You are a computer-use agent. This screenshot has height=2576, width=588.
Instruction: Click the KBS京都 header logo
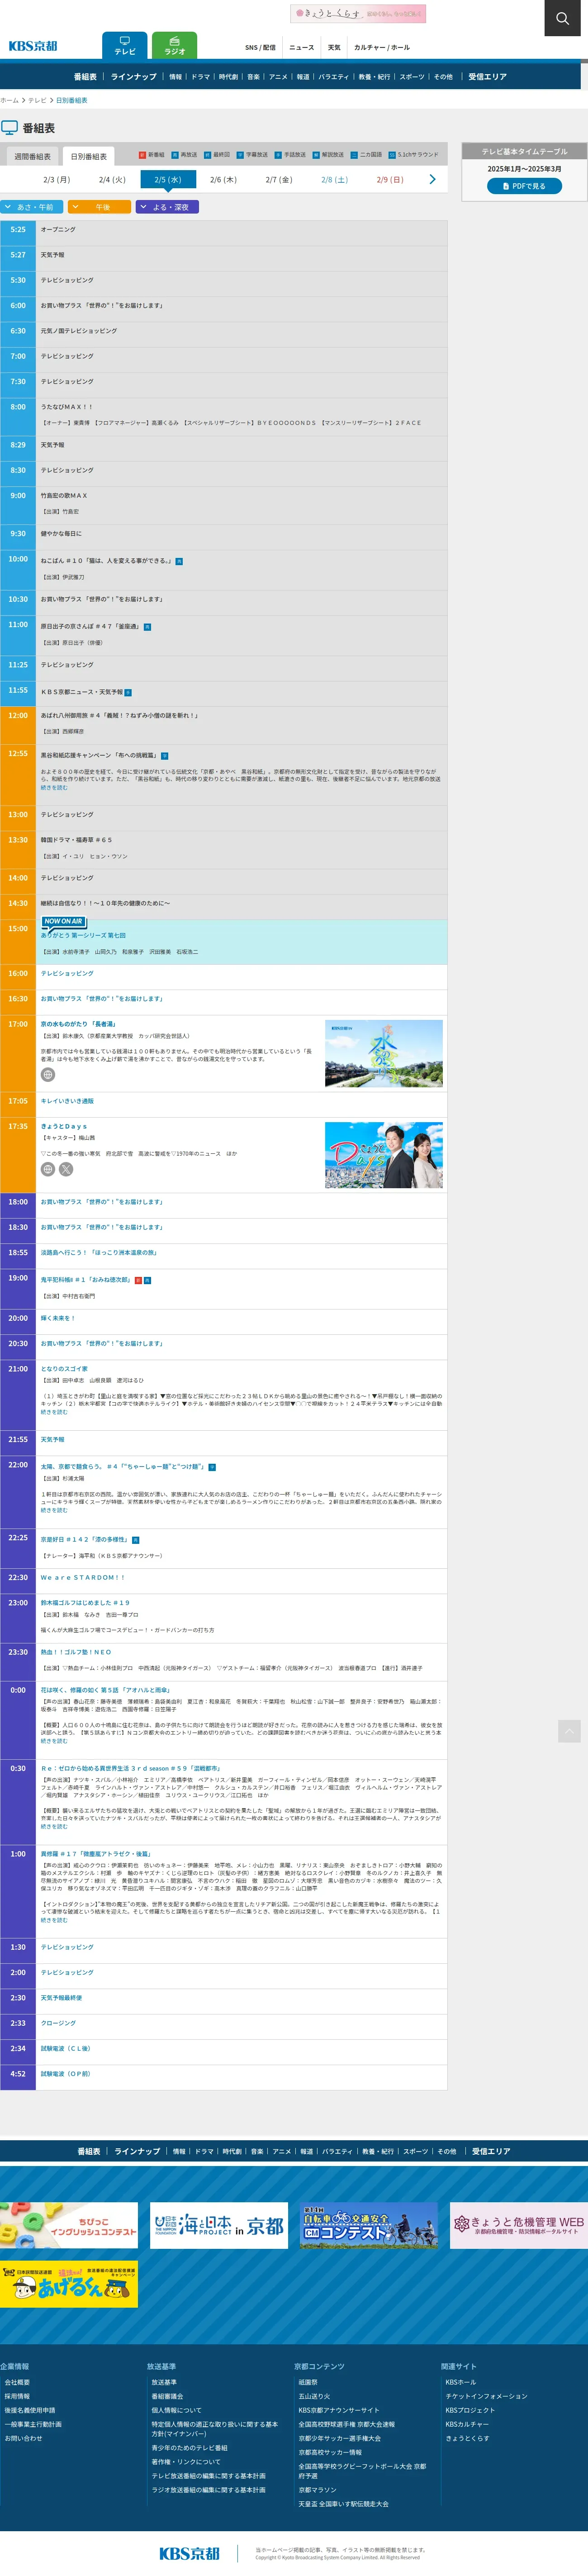click(x=33, y=46)
